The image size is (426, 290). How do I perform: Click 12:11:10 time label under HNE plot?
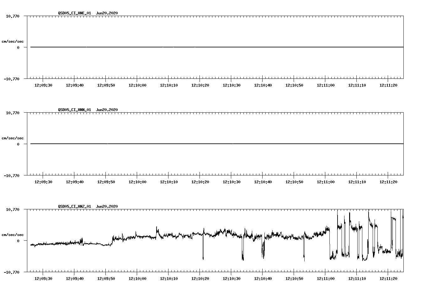tap(357, 85)
